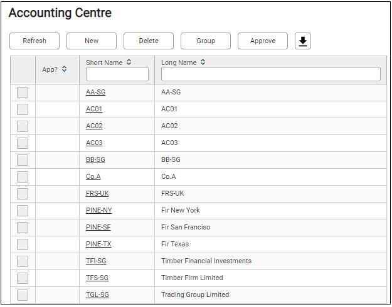Click the Group button

[x=206, y=41]
